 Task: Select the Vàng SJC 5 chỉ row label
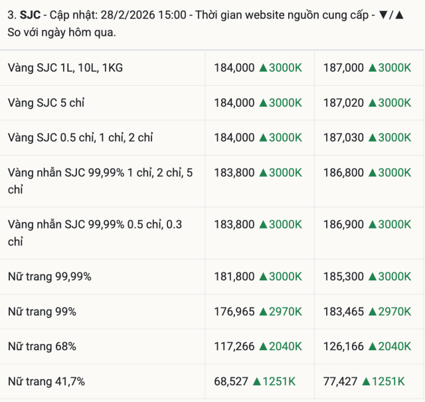tap(46, 102)
